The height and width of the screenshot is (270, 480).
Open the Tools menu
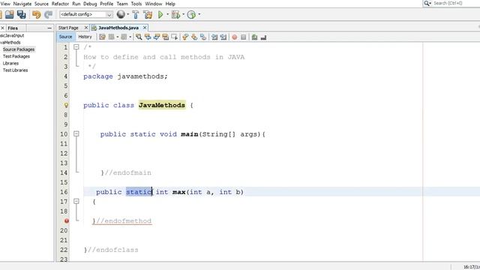(136, 4)
